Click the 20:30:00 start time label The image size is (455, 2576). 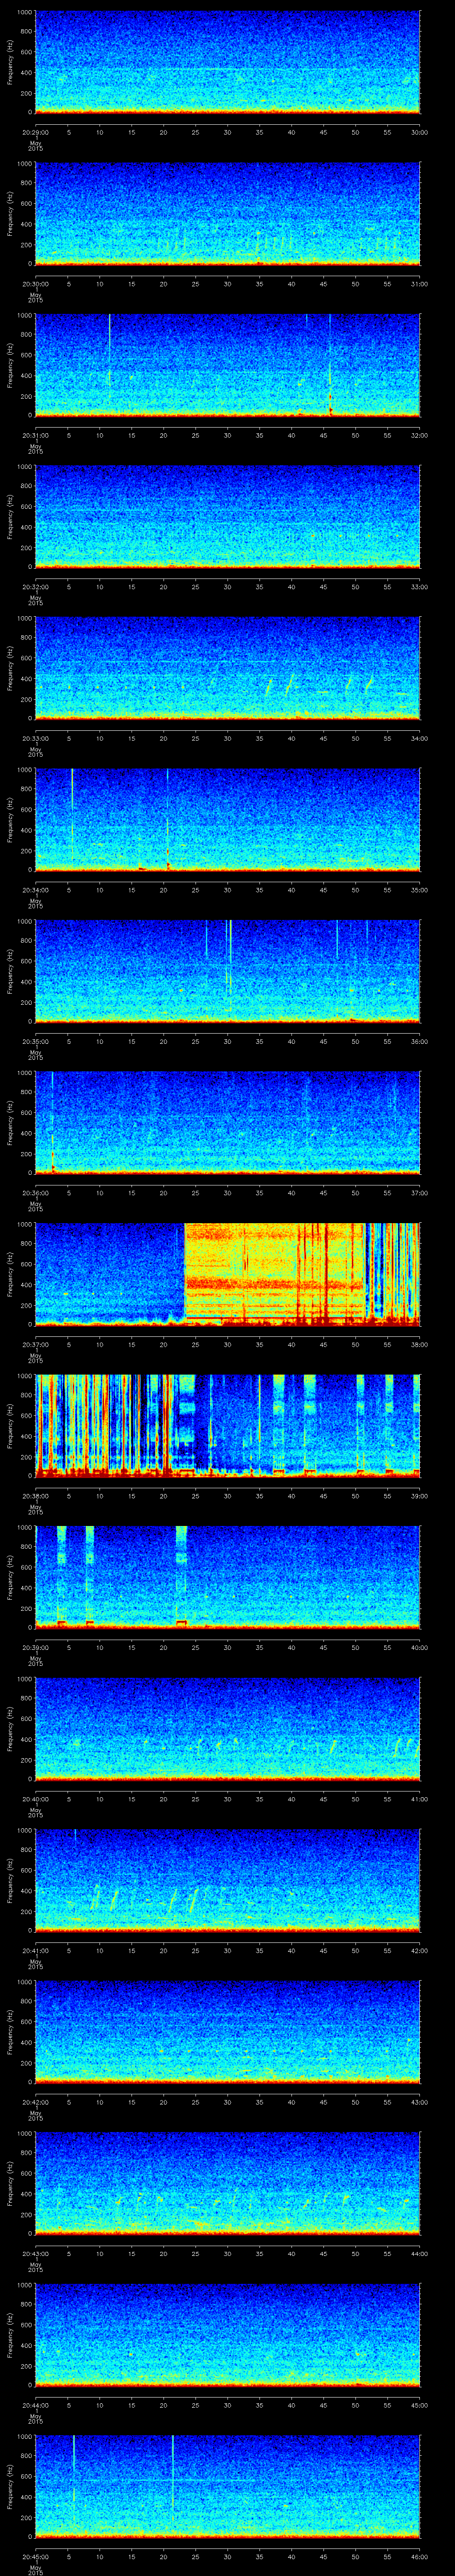pyautogui.click(x=35, y=284)
